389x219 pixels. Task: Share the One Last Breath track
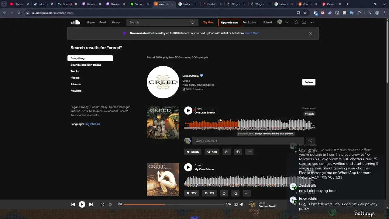click(x=227, y=152)
